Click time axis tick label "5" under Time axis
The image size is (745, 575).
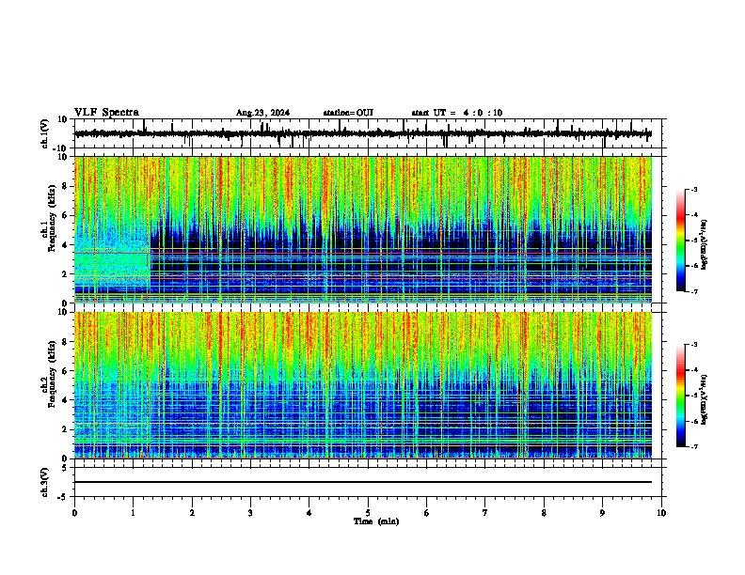pos(368,513)
